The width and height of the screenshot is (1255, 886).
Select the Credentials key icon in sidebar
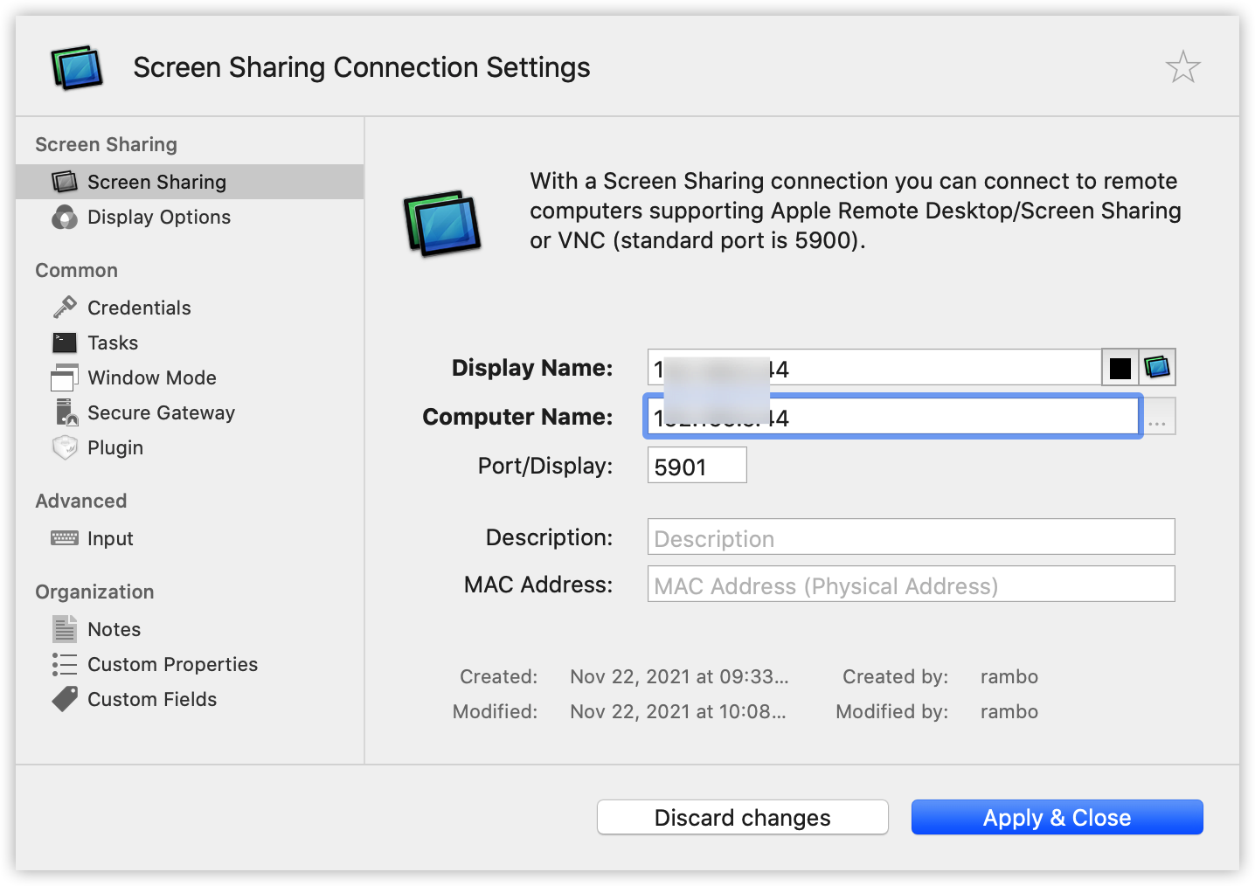(x=65, y=307)
